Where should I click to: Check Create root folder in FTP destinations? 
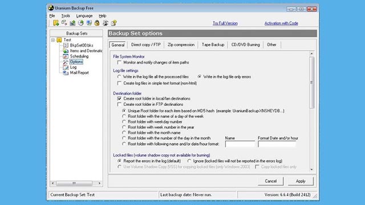coord(119,104)
